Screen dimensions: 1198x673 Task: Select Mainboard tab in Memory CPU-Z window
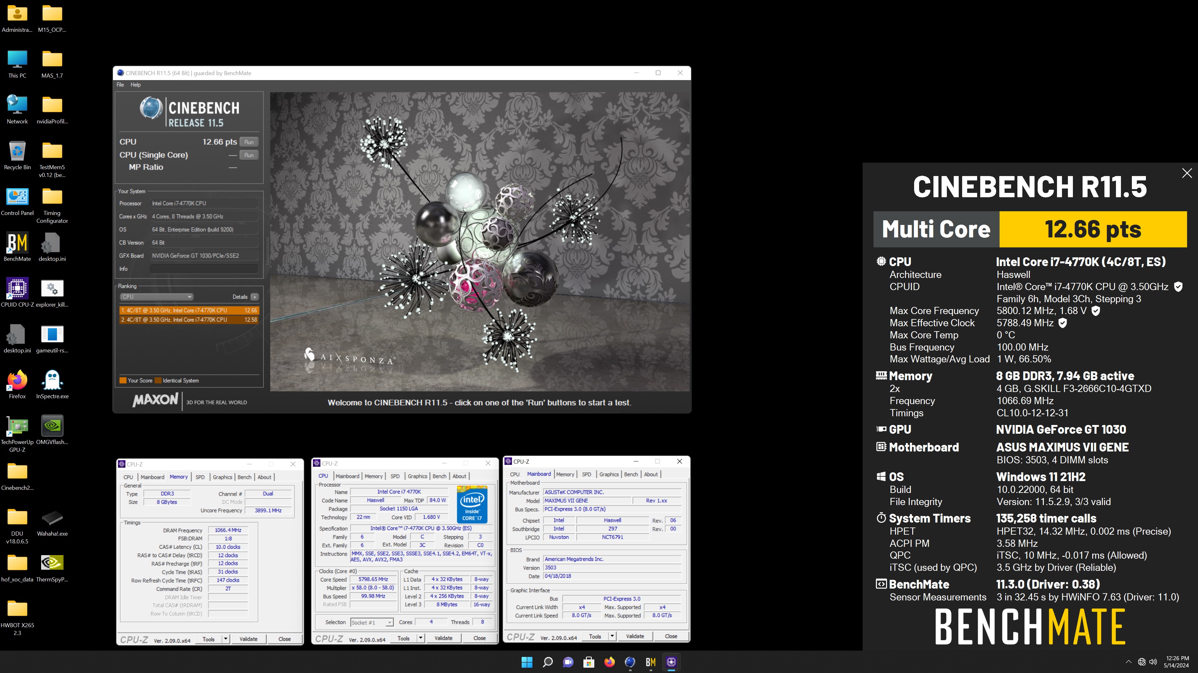152,477
